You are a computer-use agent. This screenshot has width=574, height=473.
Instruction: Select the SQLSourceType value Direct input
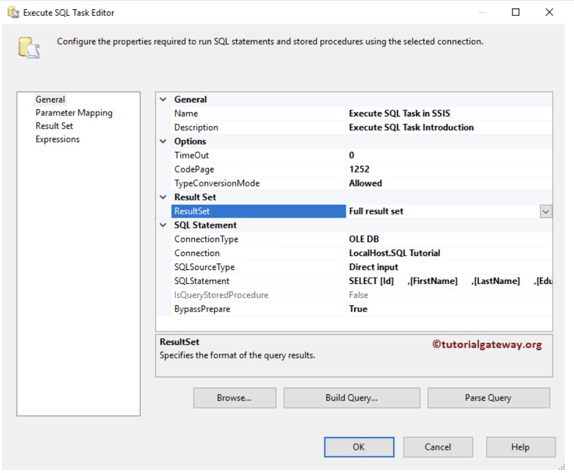coord(449,267)
